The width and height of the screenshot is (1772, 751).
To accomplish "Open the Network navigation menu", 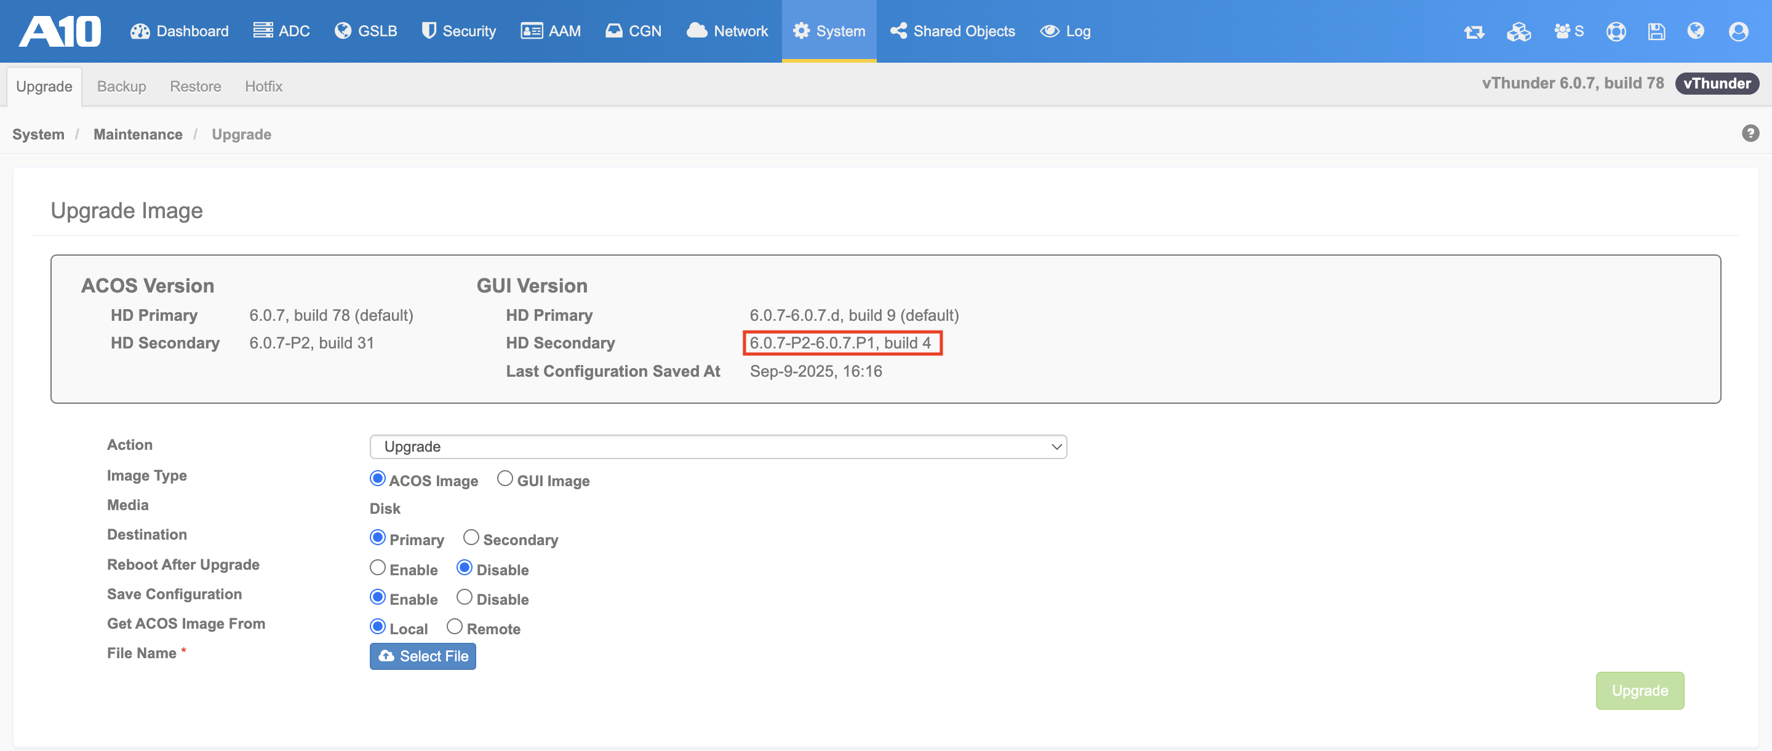I will pos(727,31).
